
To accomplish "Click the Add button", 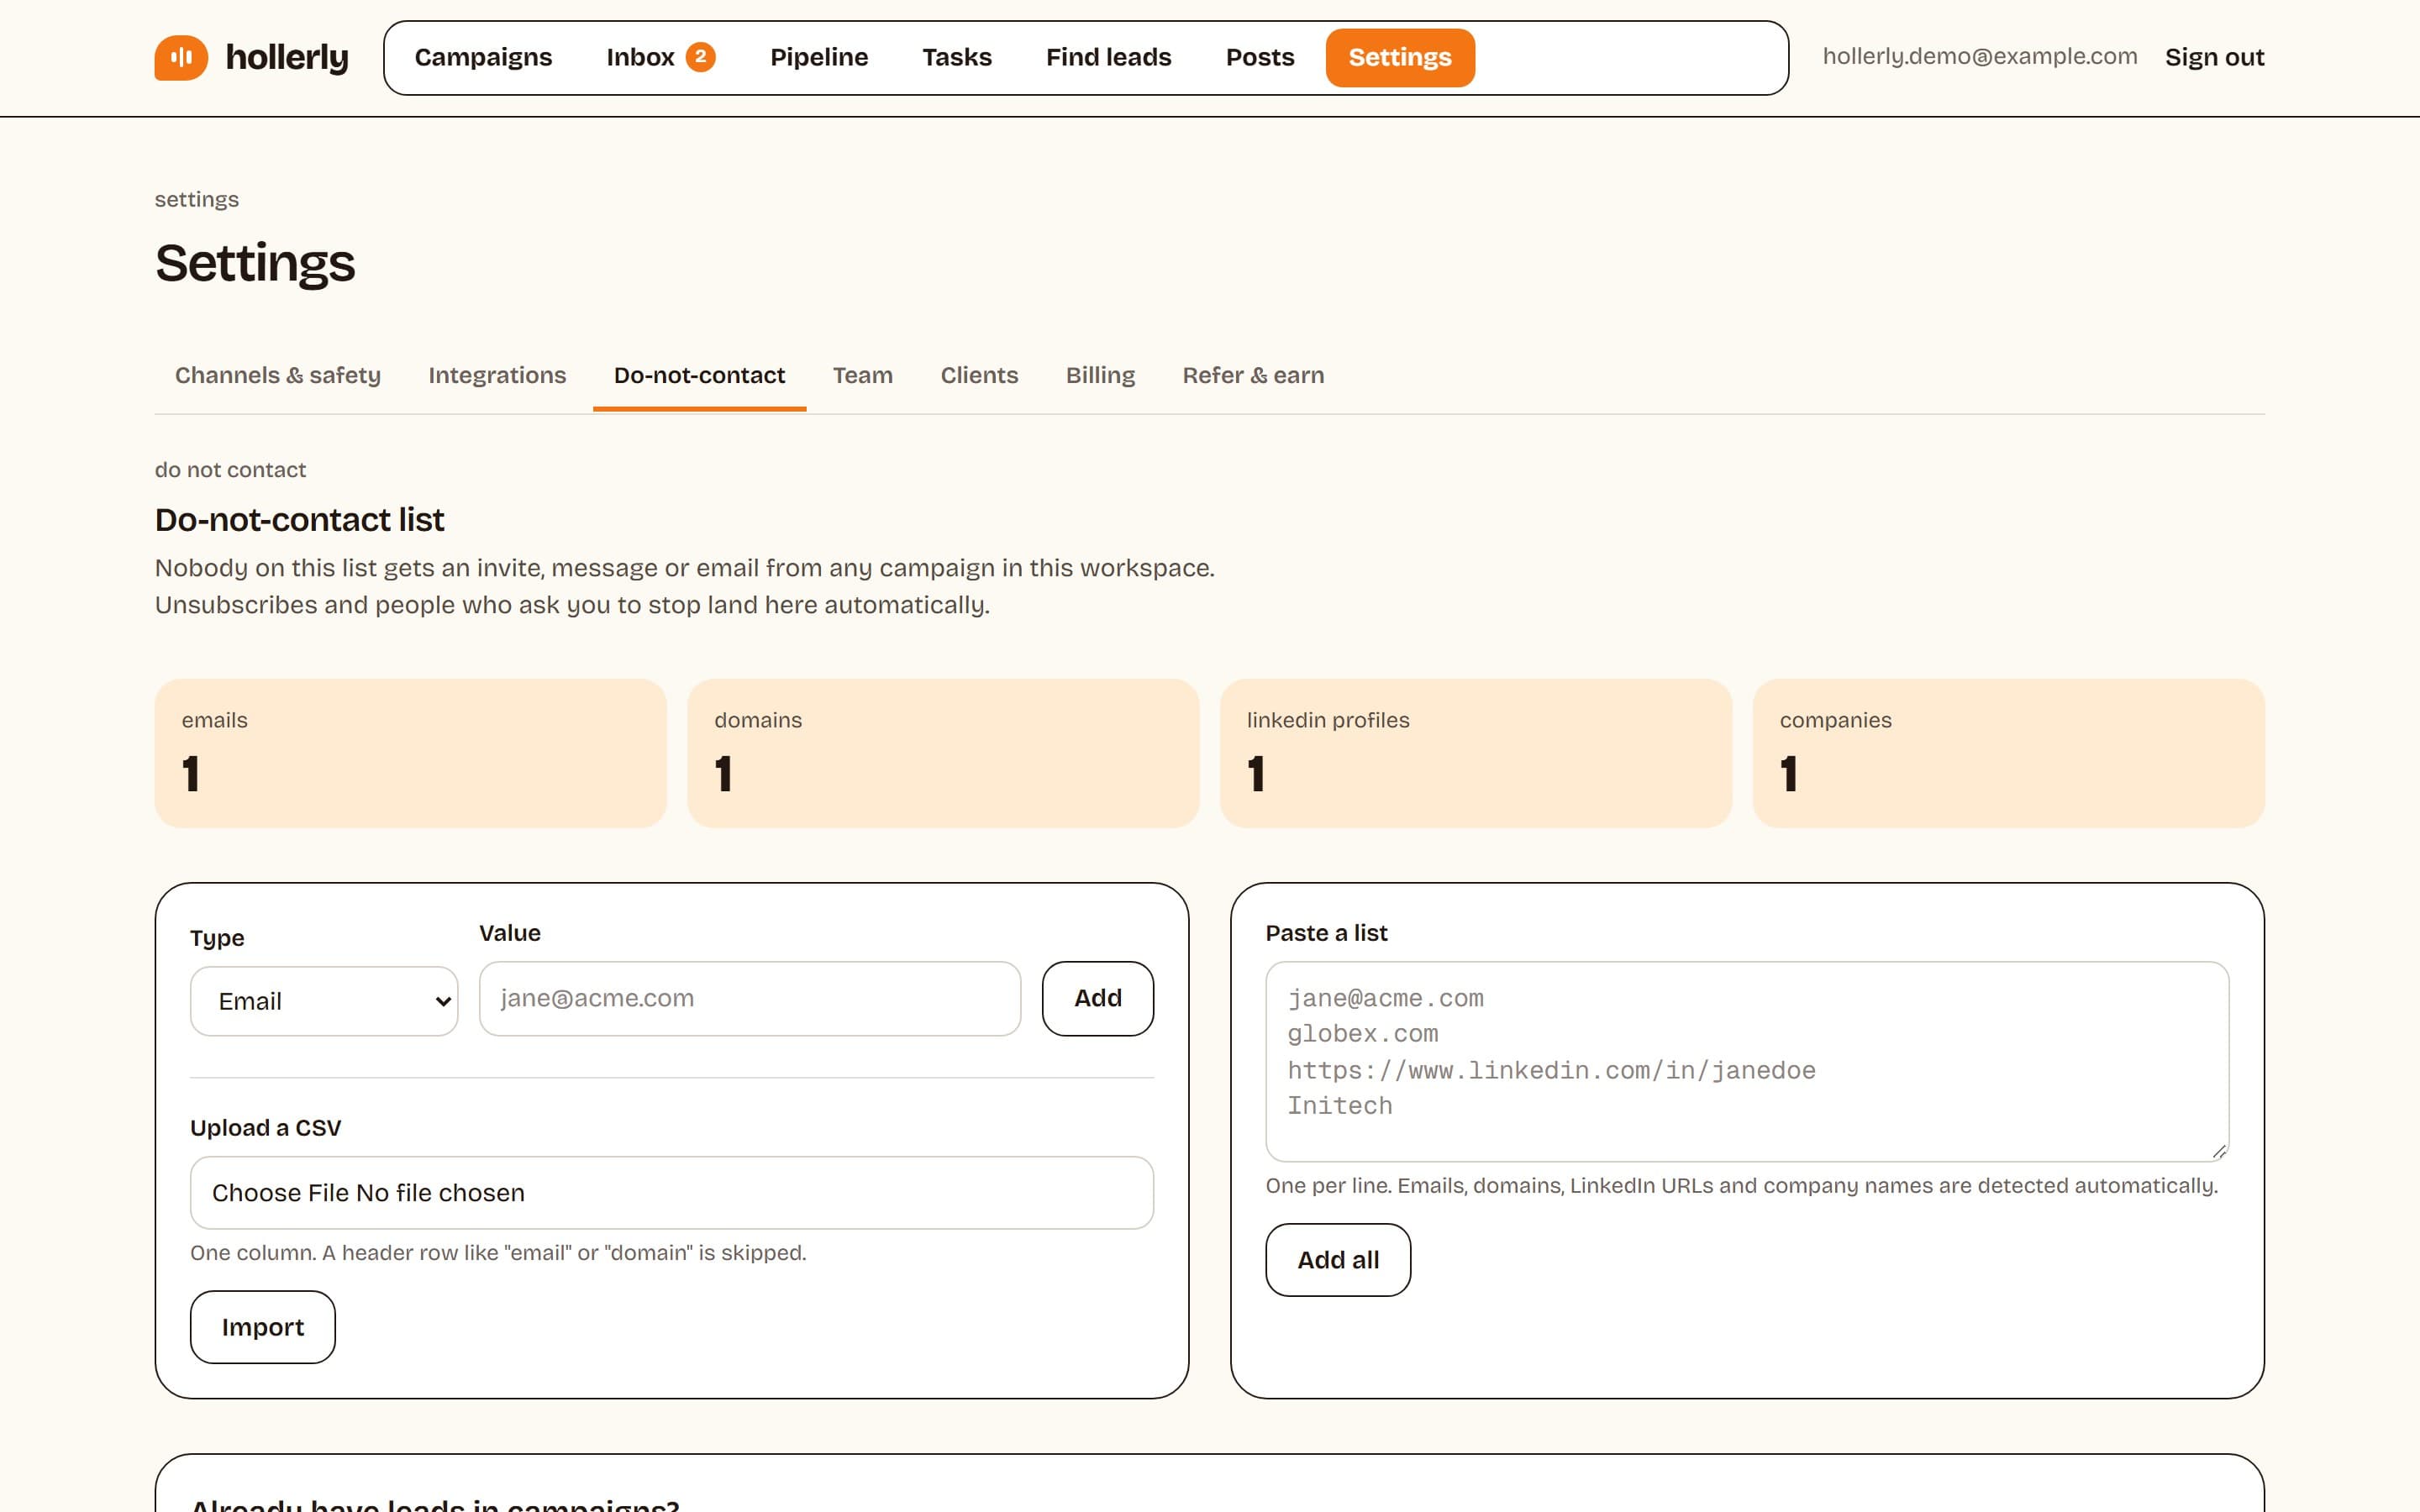I will pyautogui.click(x=1097, y=998).
